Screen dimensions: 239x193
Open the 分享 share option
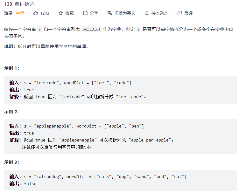click(x=94, y=13)
